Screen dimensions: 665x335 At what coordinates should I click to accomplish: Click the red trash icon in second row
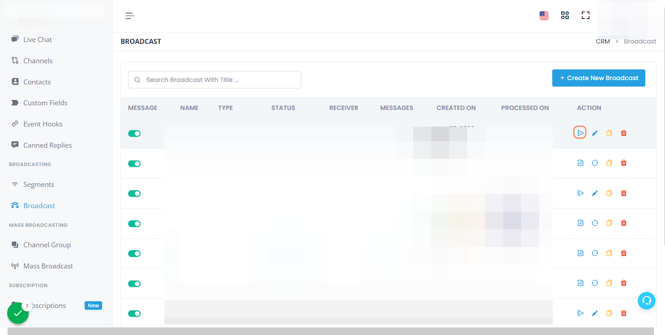623,163
